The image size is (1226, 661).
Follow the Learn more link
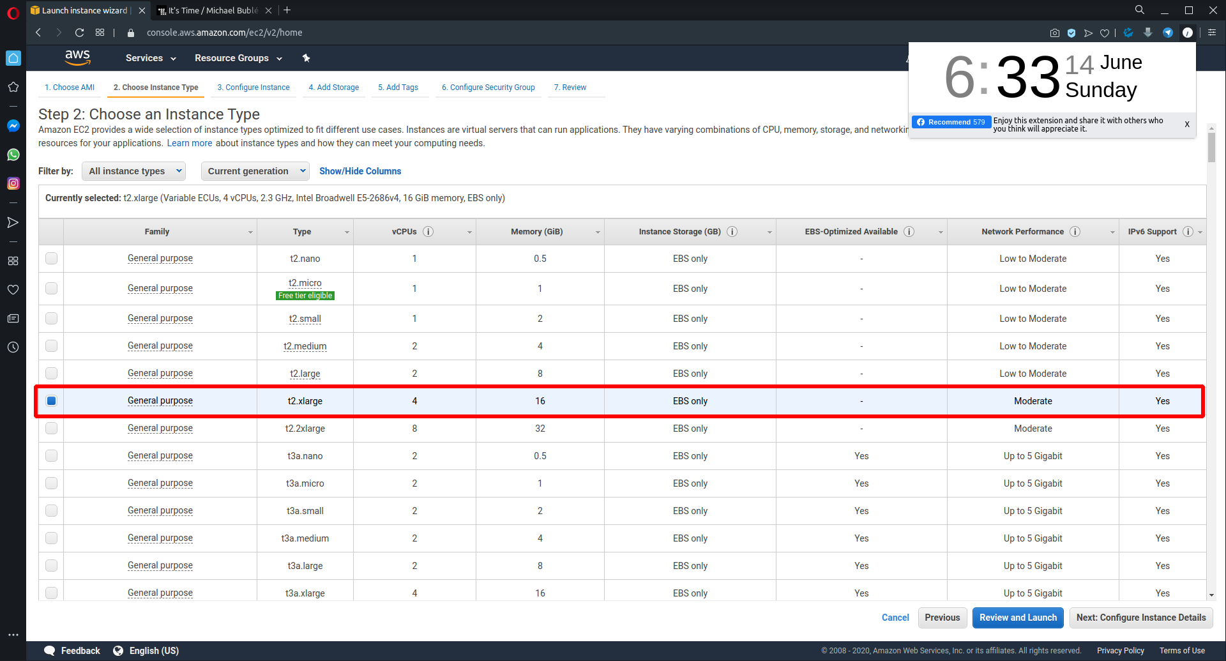190,143
